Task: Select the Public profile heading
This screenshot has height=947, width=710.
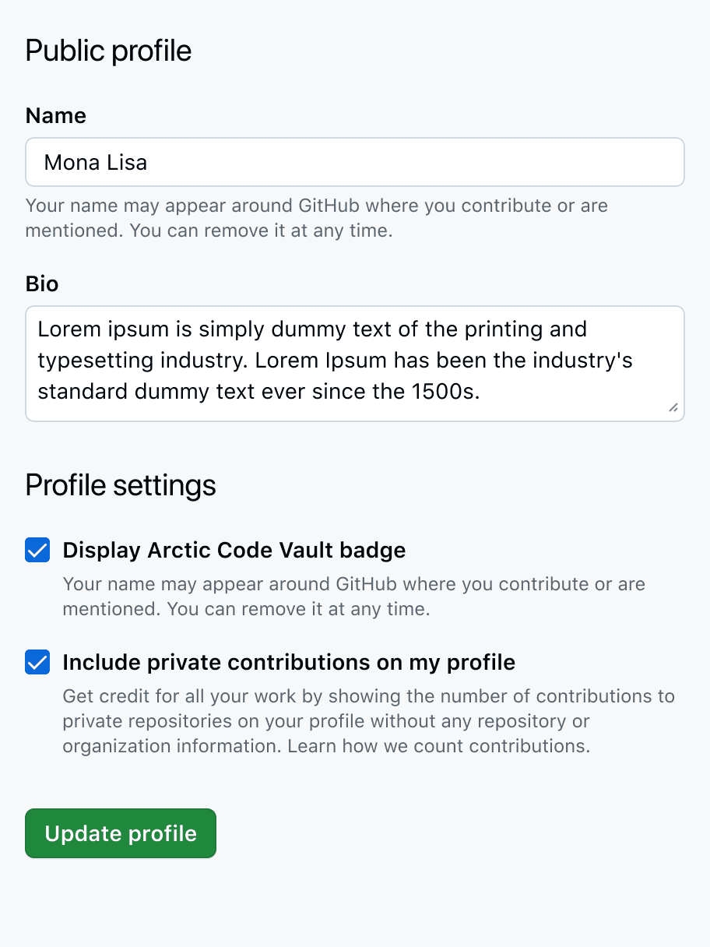Action: [108, 50]
